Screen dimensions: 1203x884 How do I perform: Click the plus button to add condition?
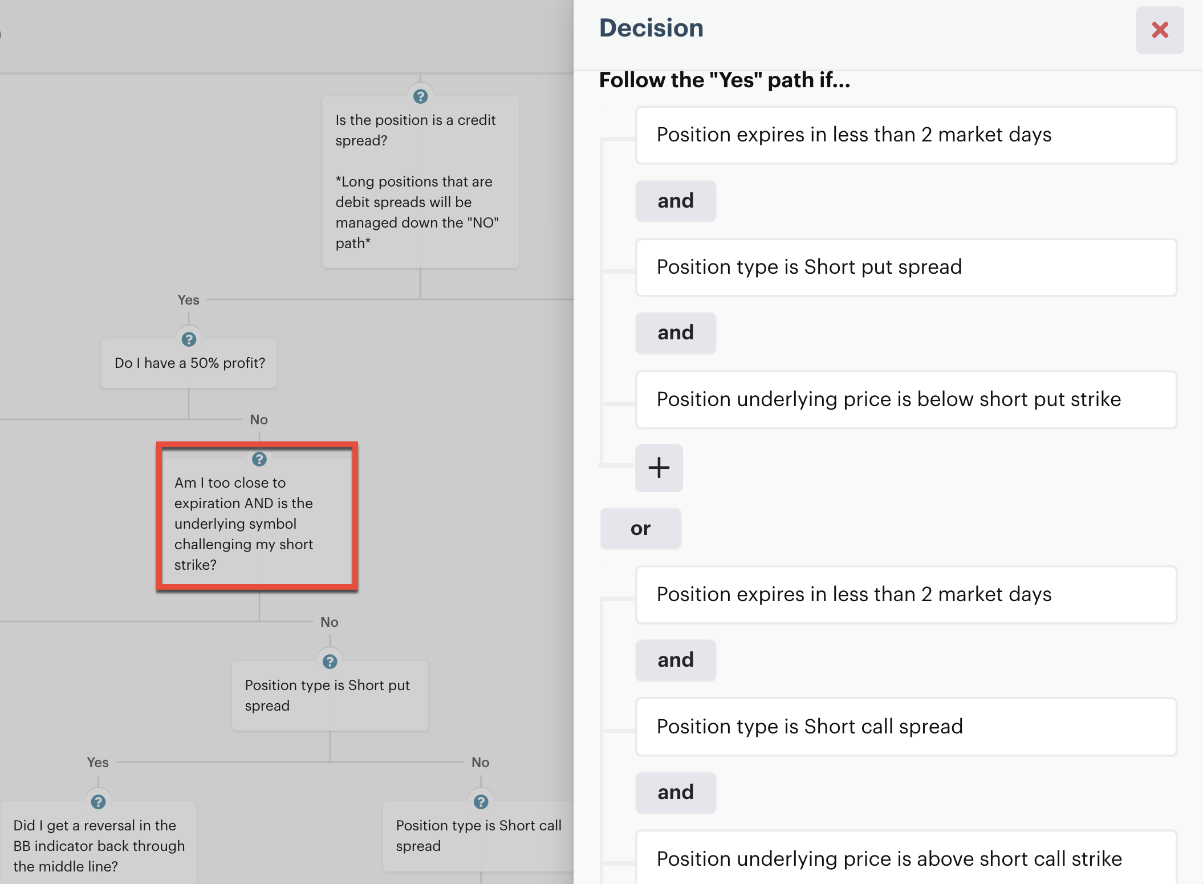[659, 468]
